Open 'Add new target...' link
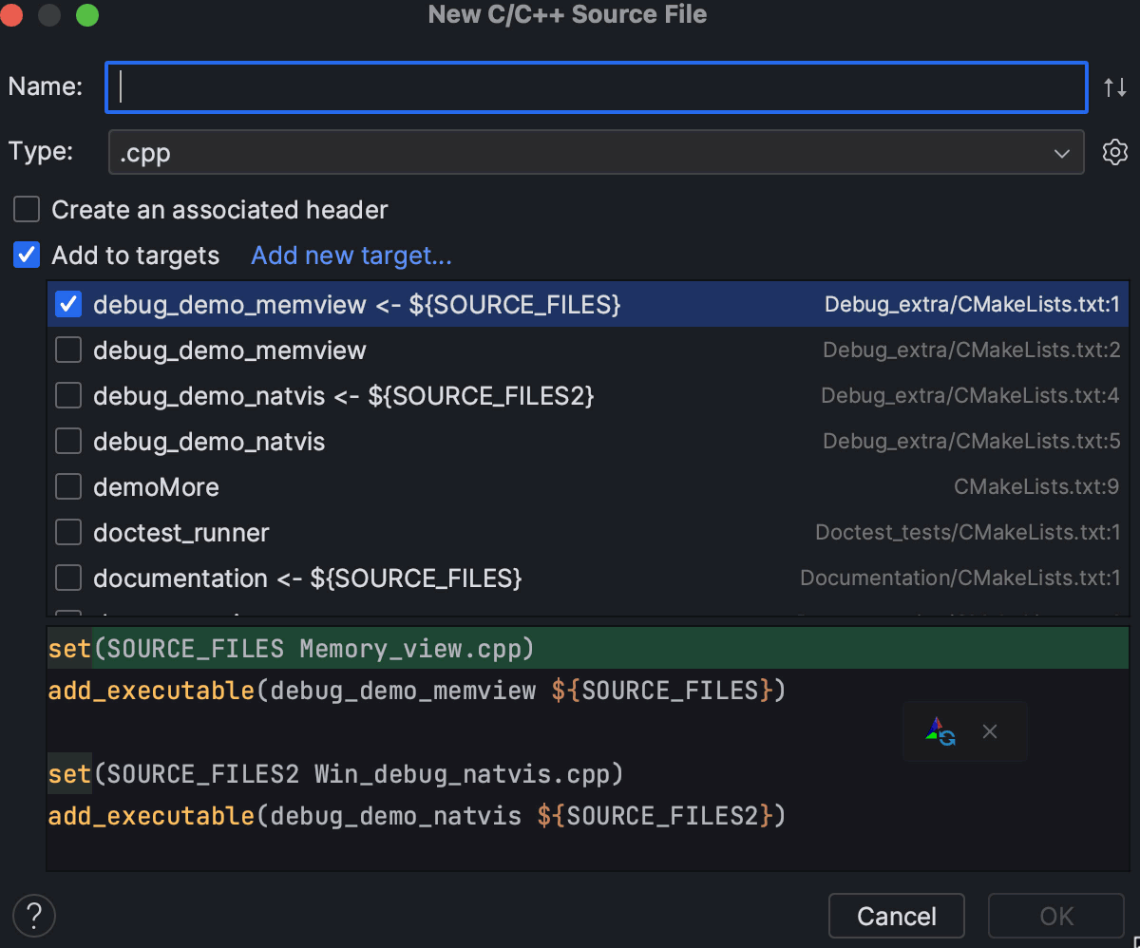The height and width of the screenshot is (948, 1140). [x=351, y=255]
